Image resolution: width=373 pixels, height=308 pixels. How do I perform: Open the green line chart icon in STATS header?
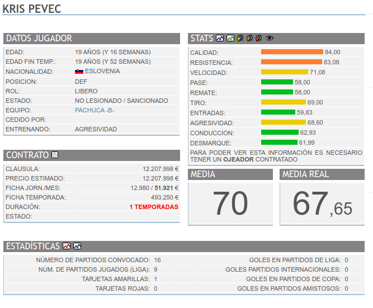point(230,39)
